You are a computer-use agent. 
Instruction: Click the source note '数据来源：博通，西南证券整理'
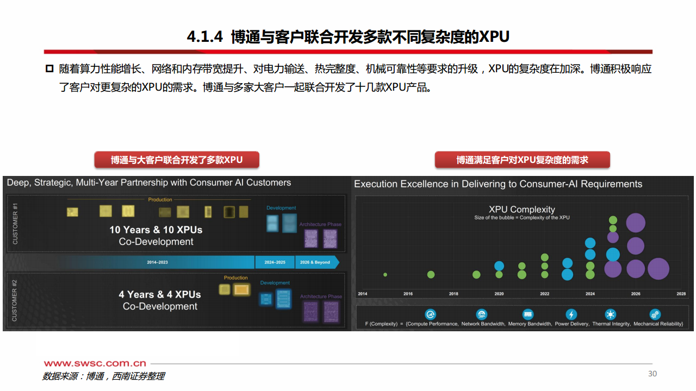coord(103,376)
